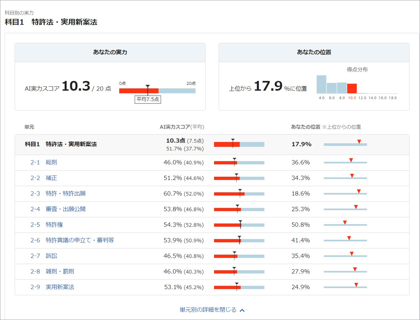Open the 2-7 訴訟 unit link

44,256
